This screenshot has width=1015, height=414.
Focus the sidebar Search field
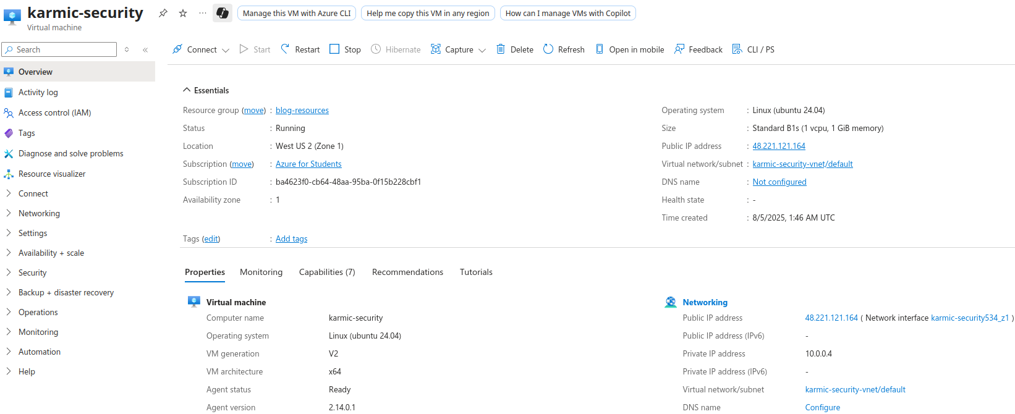(59, 49)
